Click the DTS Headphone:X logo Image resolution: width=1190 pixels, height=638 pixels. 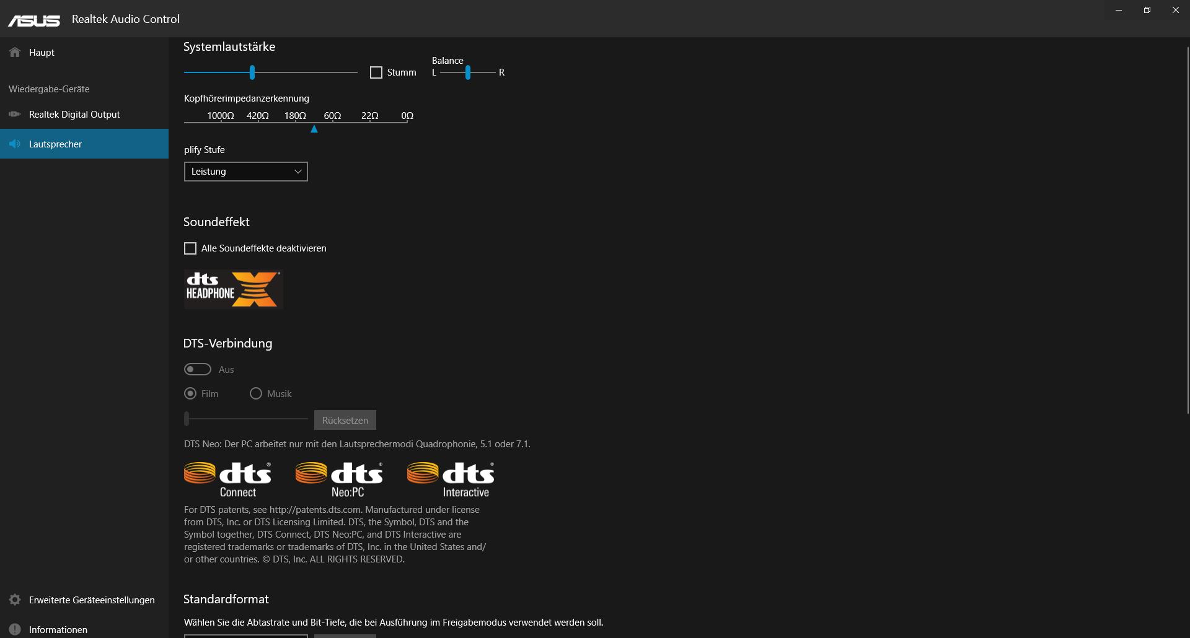234,289
